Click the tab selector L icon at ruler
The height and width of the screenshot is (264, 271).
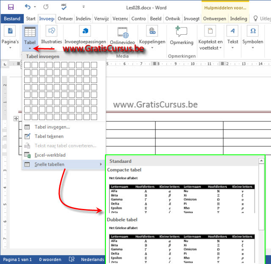(x=5, y=64)
